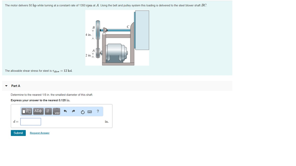Open the math templates palette
The height and width of the screenshot is (166, 296).
point(26,111)
